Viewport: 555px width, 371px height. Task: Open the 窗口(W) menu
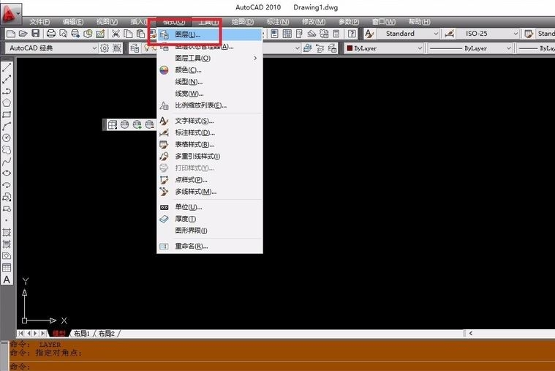pos(384,22)
